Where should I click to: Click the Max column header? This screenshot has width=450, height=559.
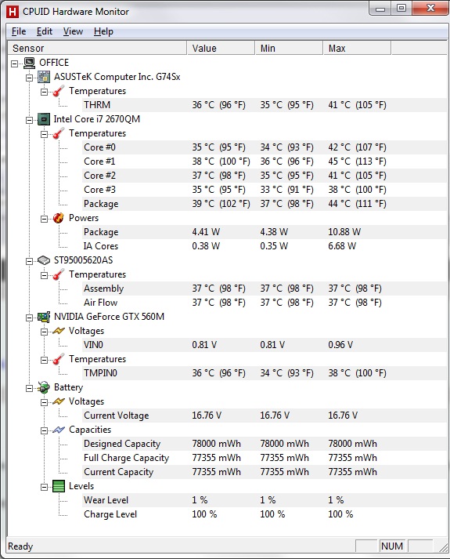point(357,48)
